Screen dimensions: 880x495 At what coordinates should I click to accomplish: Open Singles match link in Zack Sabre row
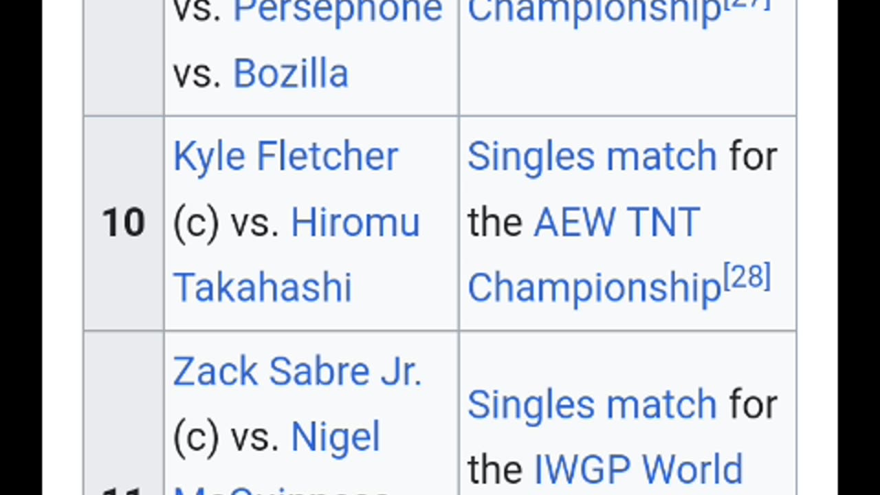[592, 404]
